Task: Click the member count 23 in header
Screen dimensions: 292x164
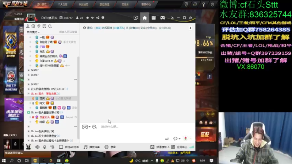Action: tap(80, 18)
